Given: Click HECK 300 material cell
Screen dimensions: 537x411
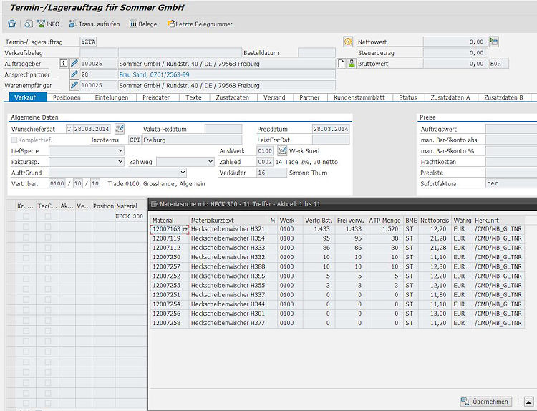Looking at the screenshot, I should [x=130, y=216].
